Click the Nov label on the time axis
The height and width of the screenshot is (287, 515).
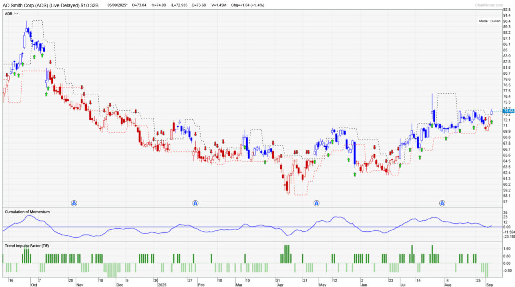(x=80, y=285)
